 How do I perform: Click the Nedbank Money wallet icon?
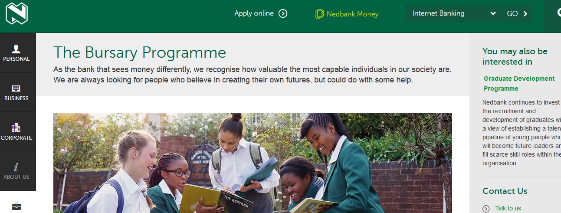coord(319,14)
